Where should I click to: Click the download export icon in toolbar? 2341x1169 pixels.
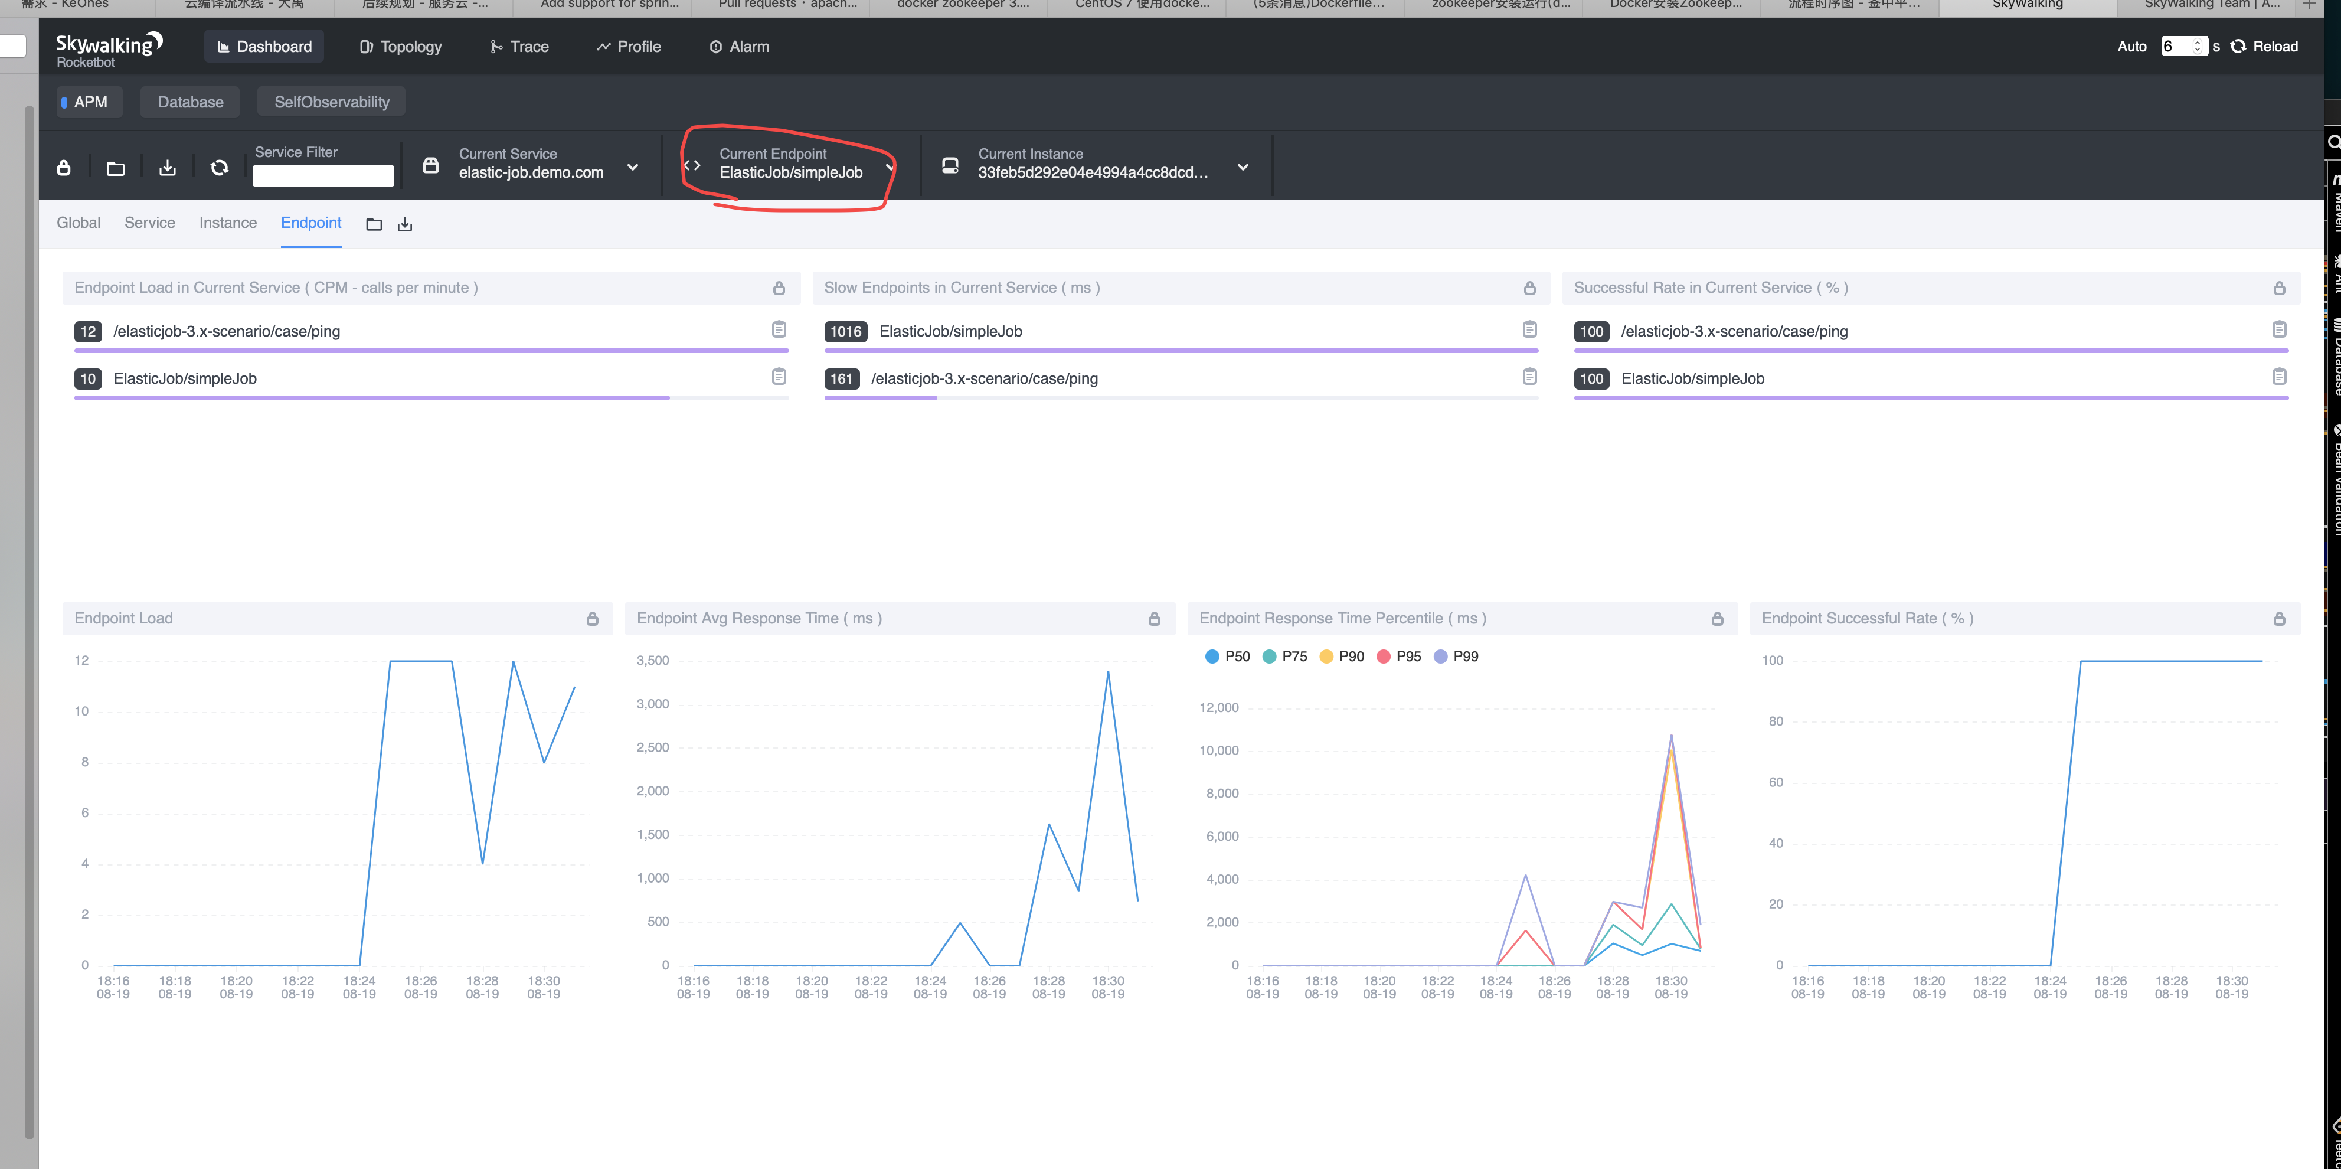pos(167,168)
